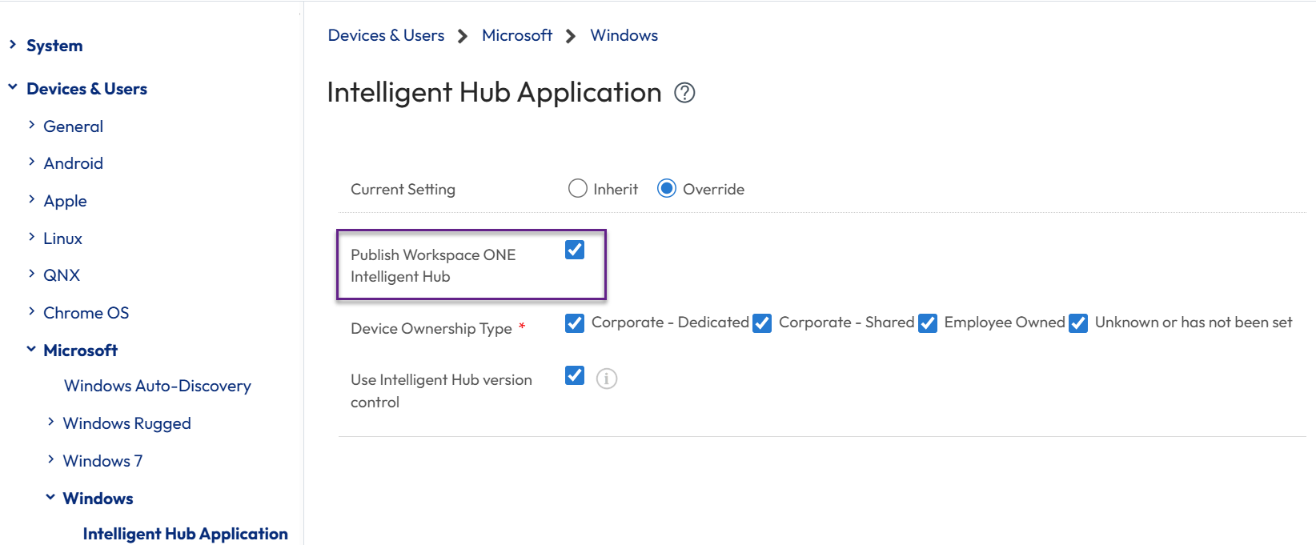The height and width of the screenshot is (545, 1316).
Task: Click the Devices & Users breadcrumb link
Action: pyautogui.click(x=386, y=35)
